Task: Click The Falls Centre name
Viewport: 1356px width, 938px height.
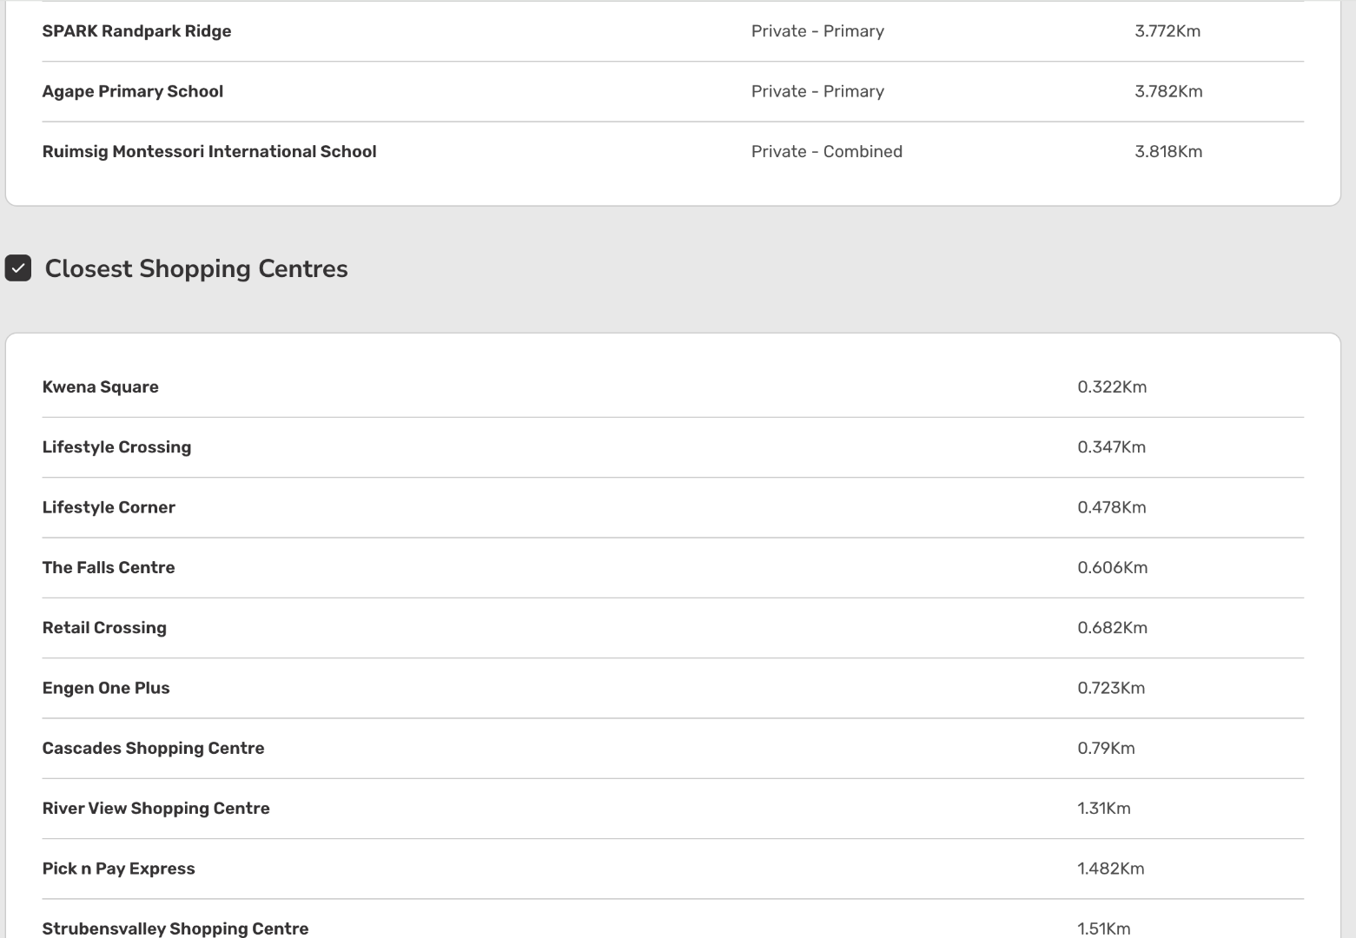Action: click(x=109, y=567)
